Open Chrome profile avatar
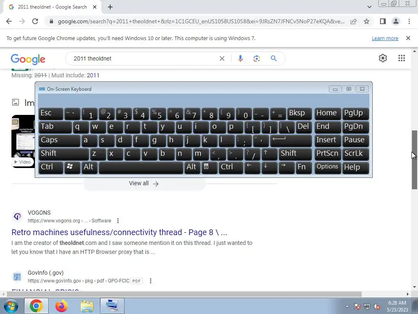The image size is (418, 314). coord(396,21)
